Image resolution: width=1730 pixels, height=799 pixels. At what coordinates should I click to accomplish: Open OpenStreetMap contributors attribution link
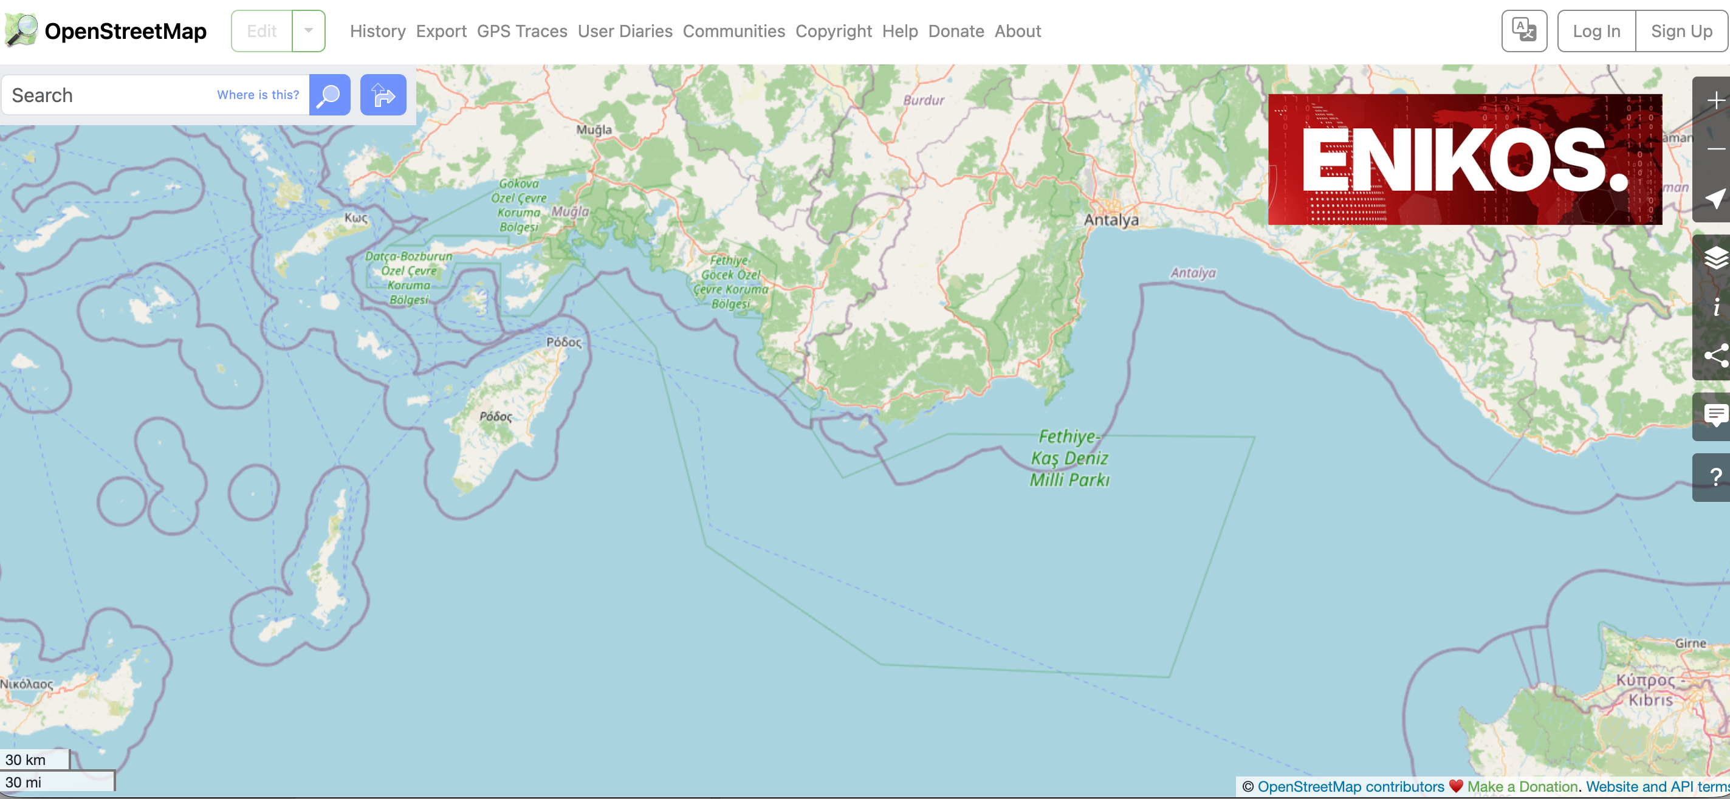point(1351,786)
